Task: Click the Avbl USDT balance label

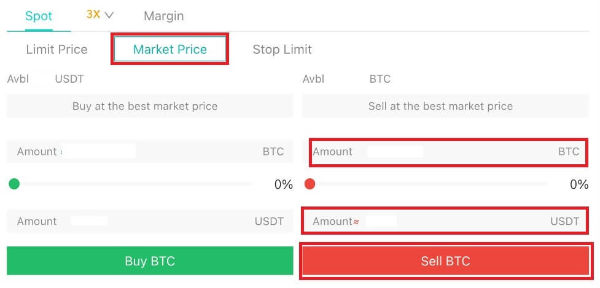Action: [45, 79]
